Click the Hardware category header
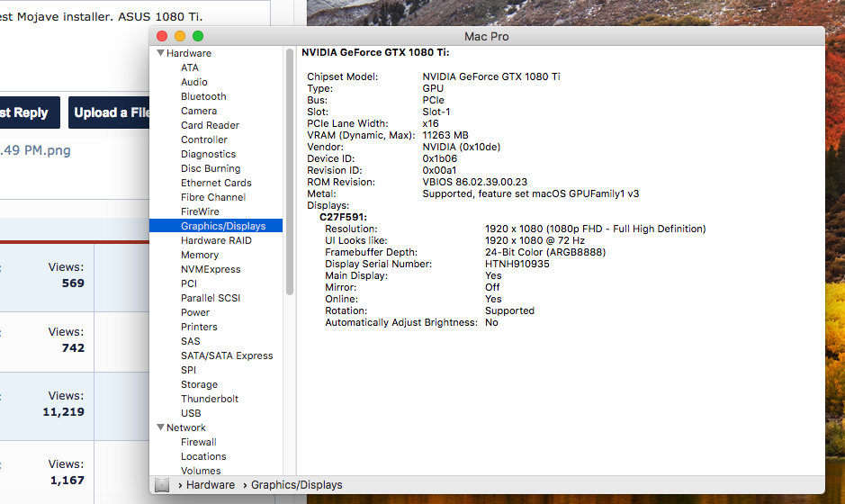845x504 pixels. (x=189, y=53)
